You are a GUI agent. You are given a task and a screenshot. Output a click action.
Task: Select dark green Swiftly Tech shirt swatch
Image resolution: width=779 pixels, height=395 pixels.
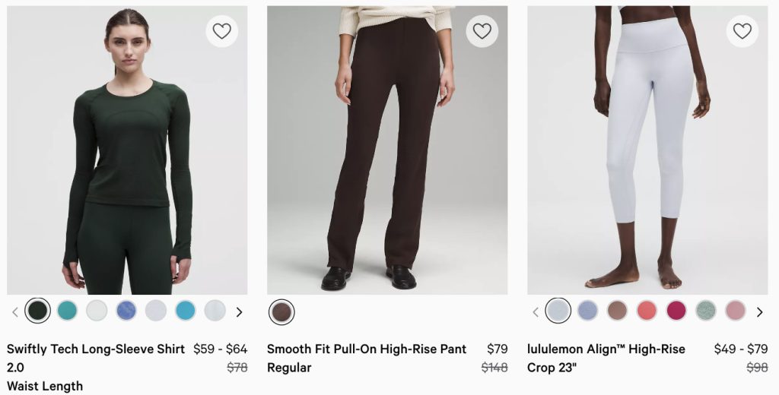(37, 311)
